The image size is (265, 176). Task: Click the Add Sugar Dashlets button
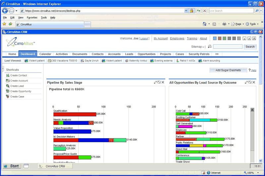click(x=228, y=70)
